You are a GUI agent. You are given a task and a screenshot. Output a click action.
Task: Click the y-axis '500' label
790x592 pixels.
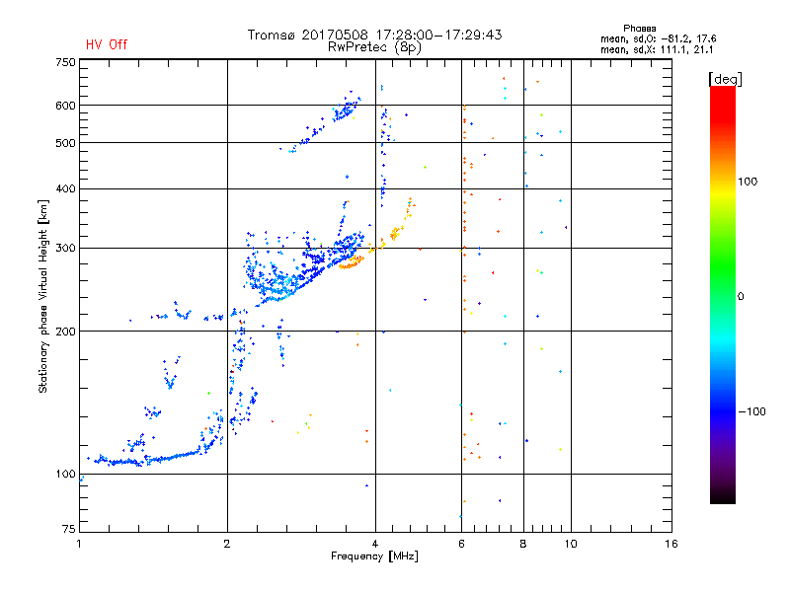65,143
